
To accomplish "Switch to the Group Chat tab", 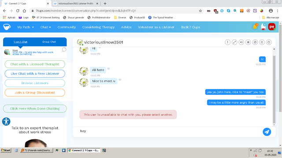I will coord(49,42).
